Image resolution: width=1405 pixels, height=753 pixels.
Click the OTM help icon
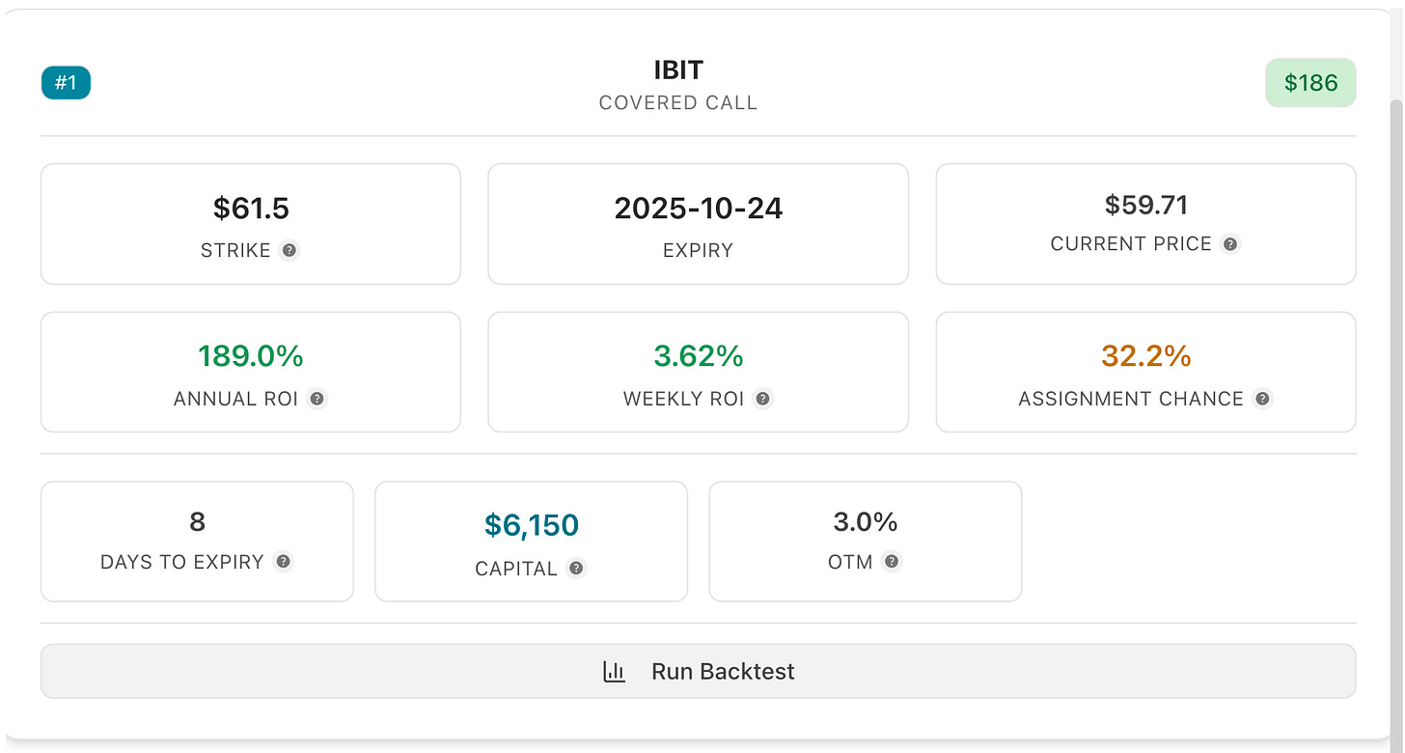coord(893,562)
